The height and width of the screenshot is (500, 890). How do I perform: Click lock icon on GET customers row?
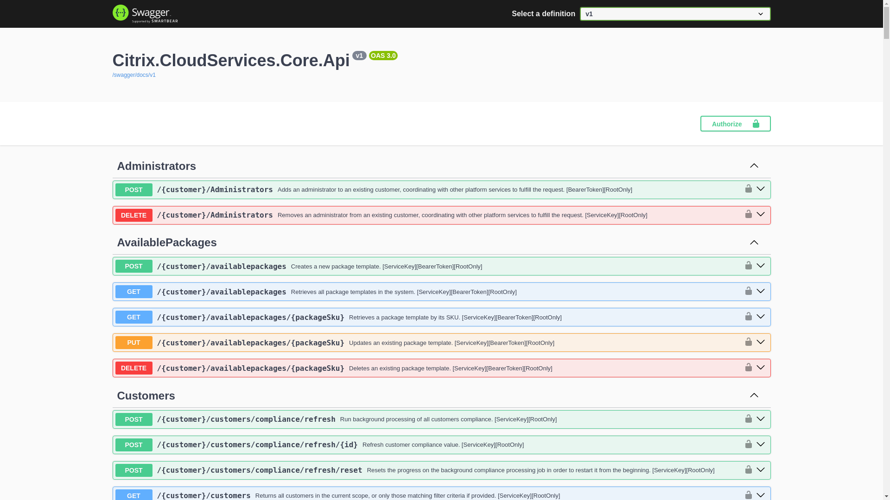point(748,494)
